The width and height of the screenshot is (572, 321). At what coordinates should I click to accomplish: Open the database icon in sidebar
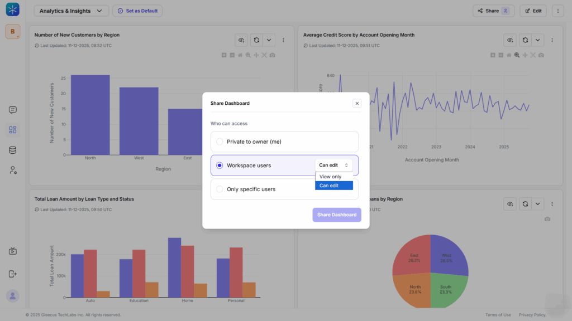tap(13, 150)
